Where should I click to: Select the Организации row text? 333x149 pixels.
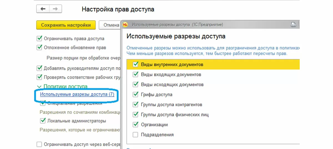click(154, 125)
